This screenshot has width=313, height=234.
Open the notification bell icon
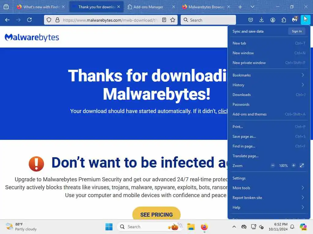coord(292,227)
